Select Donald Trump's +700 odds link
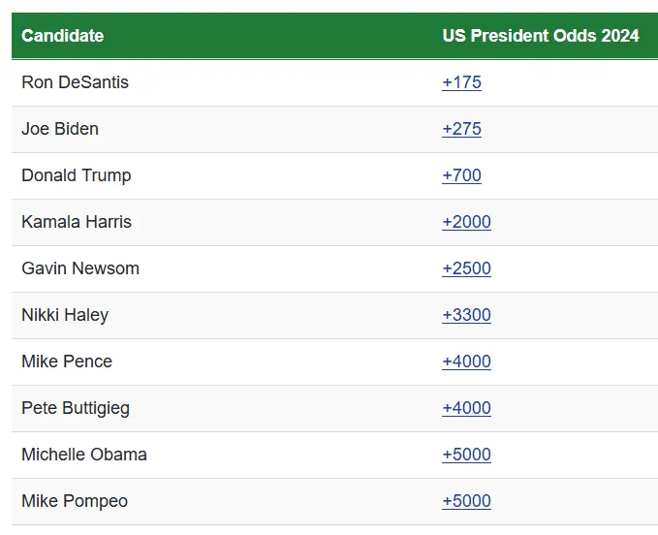This screenshot has width=658, height=535. [x=461, y=175]
